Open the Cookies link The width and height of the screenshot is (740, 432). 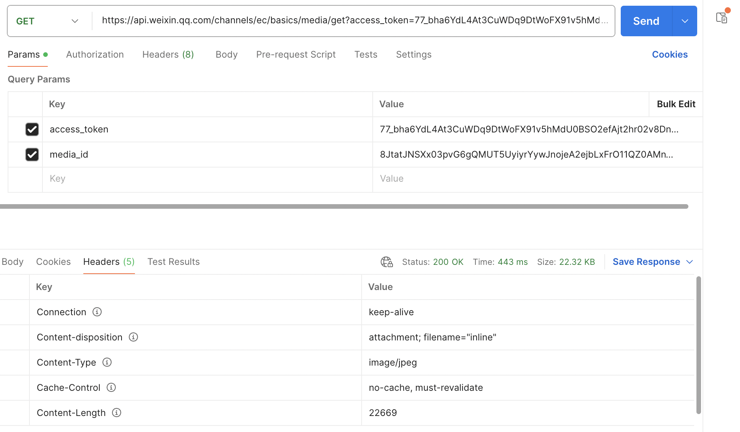point(670,55)
